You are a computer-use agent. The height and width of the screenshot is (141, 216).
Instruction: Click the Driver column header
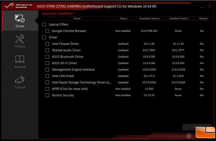(x=77, y=18)
